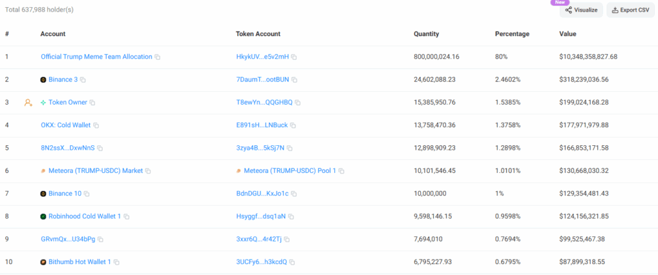Open the Token Owner account link

pos(68,102)
